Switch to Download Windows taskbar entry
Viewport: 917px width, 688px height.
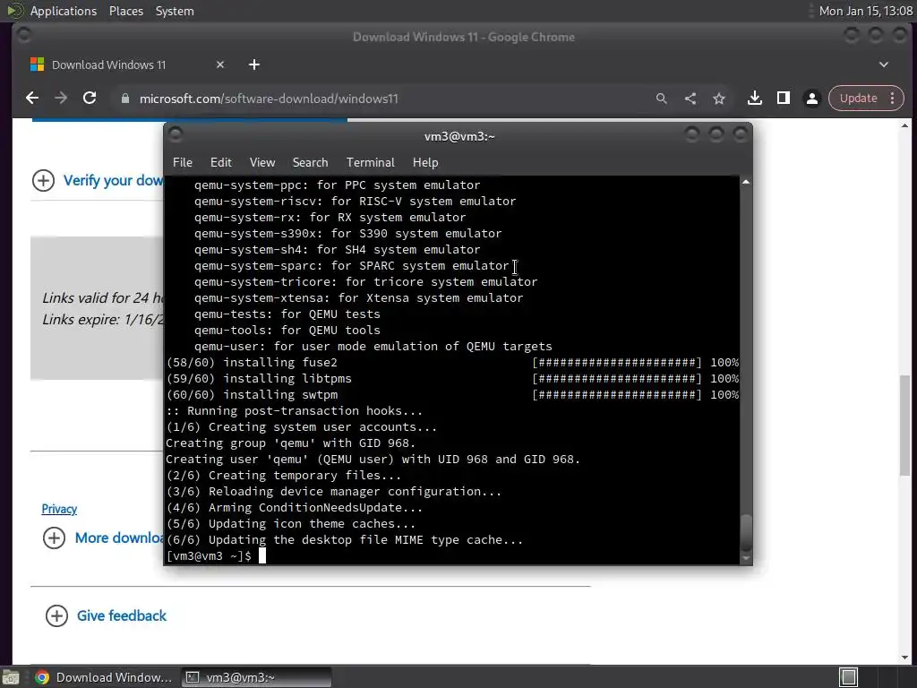click(x=104, y=677)
